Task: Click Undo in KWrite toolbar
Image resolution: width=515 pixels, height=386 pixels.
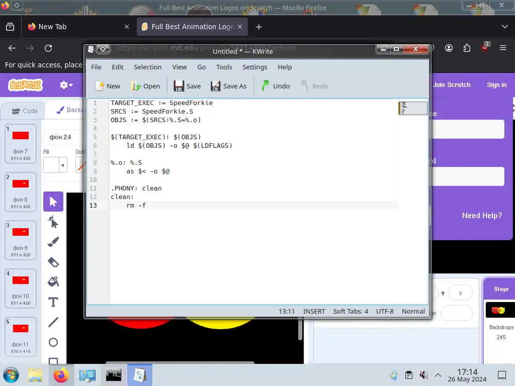Action: [x=276, y=86]
